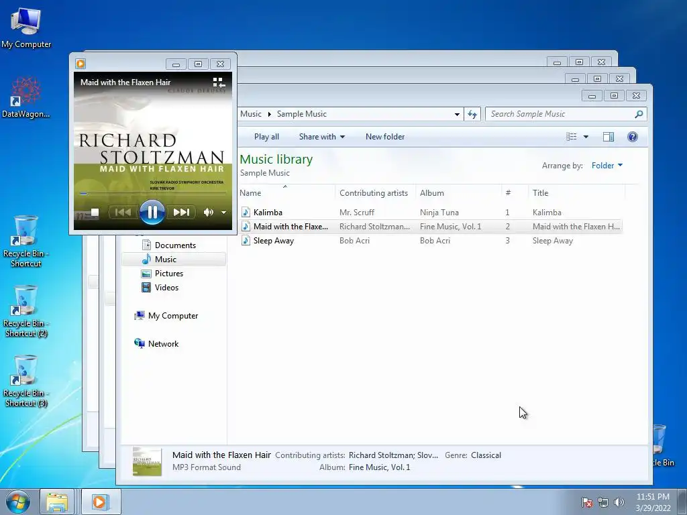This screenshot has height=515, width=687.
Task: Switch the player to Library view
Action: (219, 82)
